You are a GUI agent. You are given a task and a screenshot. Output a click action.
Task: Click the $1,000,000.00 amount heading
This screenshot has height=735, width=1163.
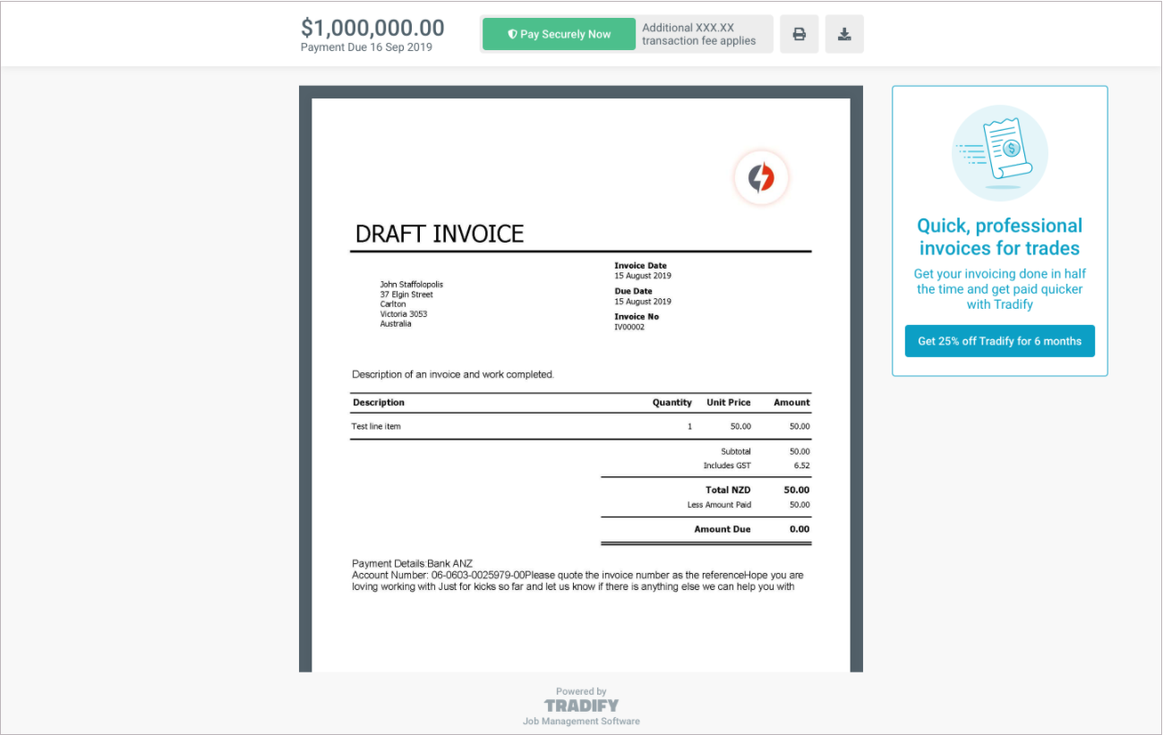tap(372, 28)
